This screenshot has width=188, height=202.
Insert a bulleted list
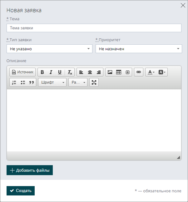tap(23, 82)
